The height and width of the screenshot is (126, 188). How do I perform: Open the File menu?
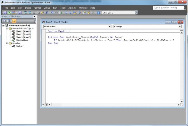pyautogui.click(x=6, y=8)
